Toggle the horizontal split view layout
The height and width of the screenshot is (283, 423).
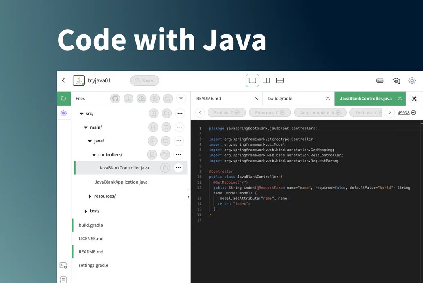(280, 80)
